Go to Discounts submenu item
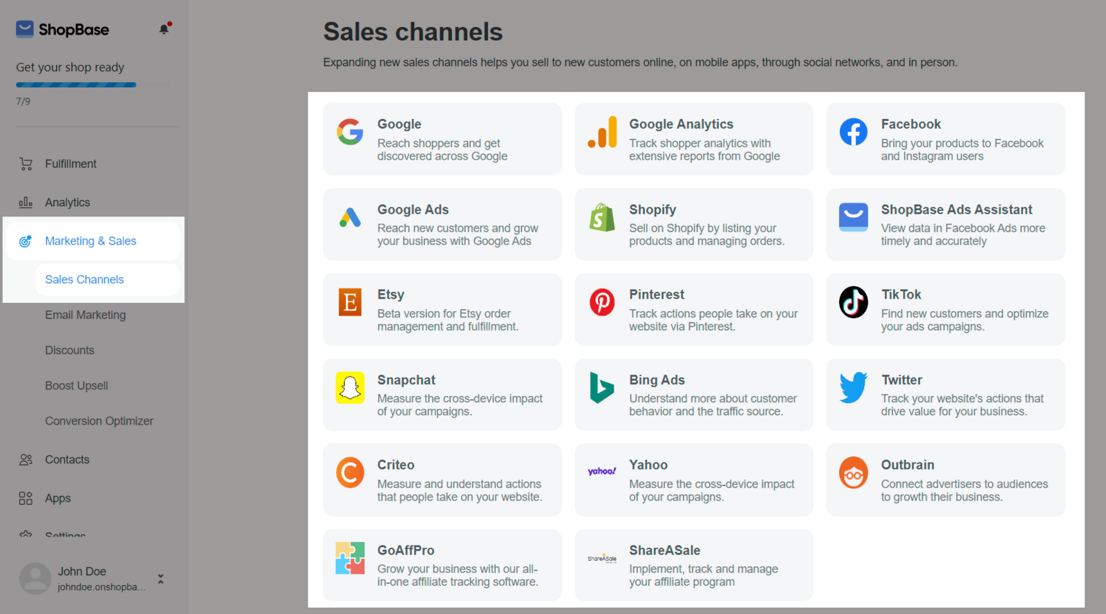Screen dimensions: 1106x614 (x=70, y=351)
